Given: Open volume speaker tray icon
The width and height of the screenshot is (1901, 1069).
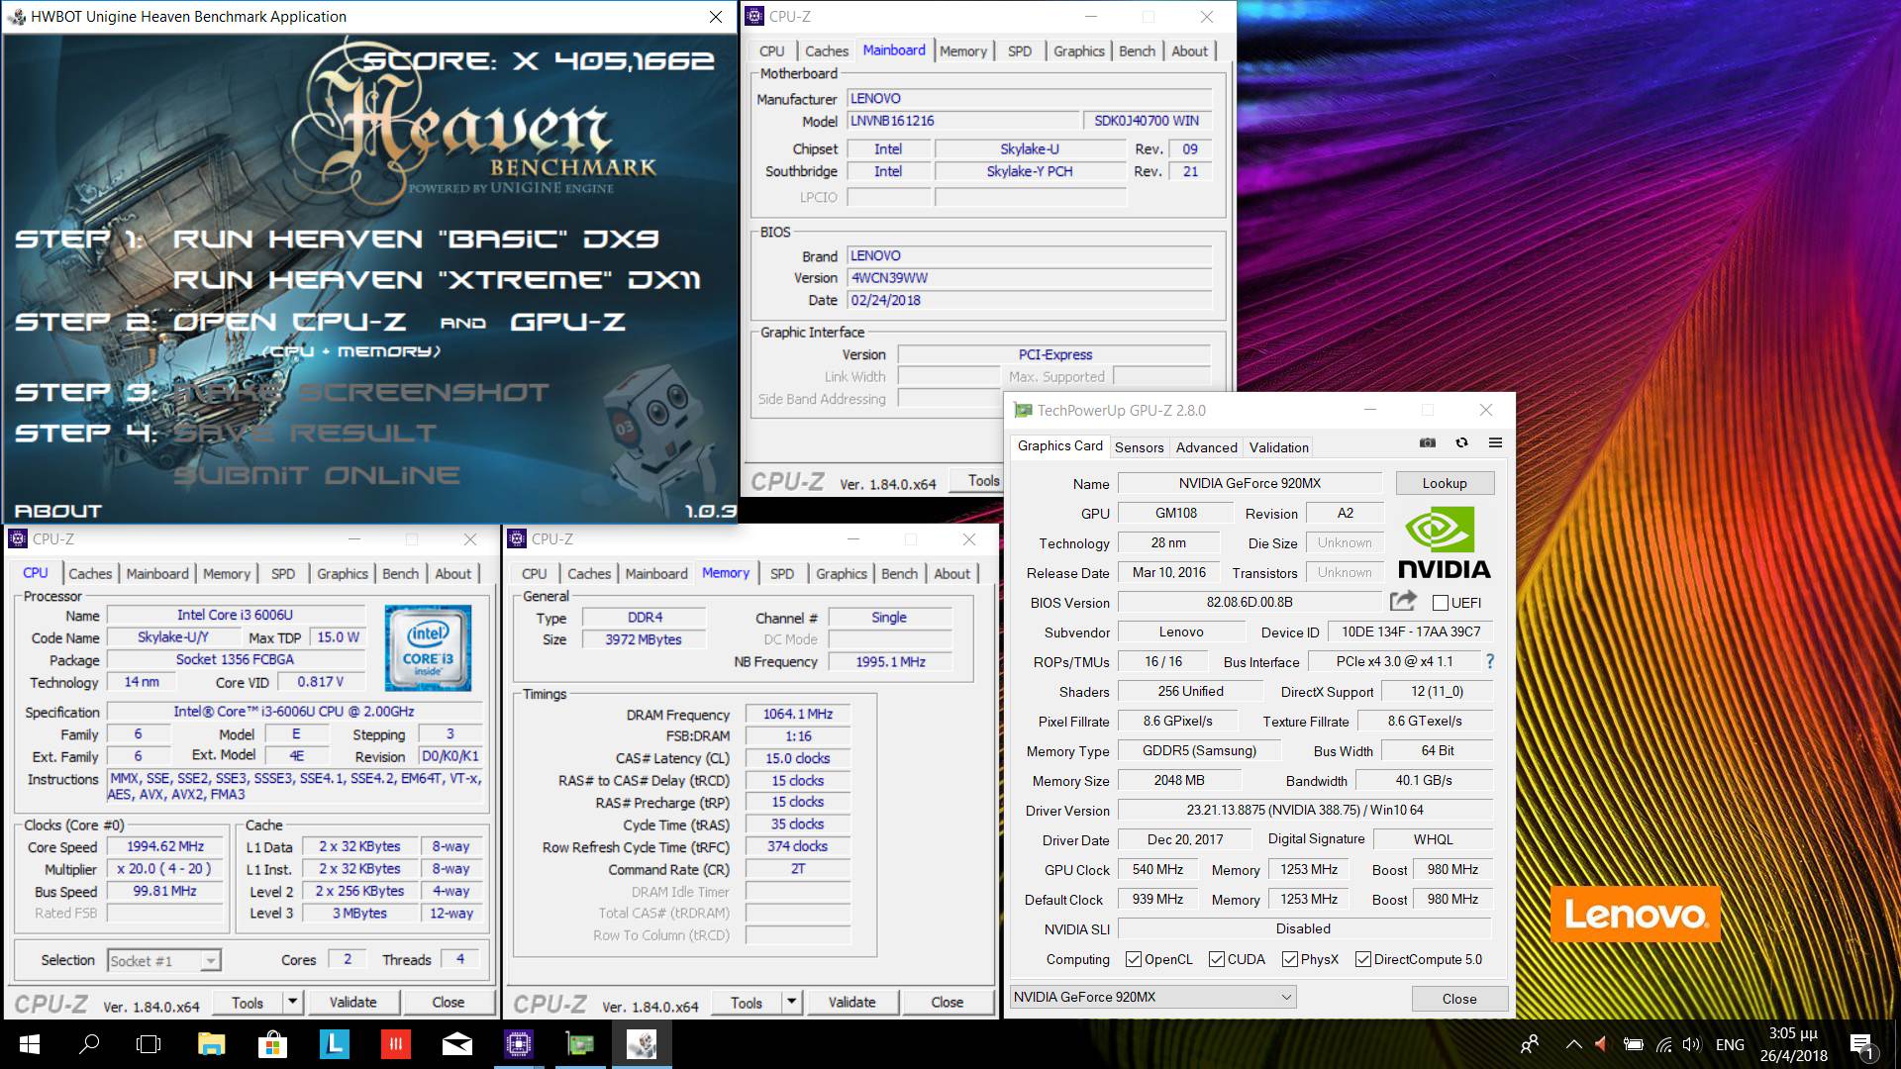Looking at the screenshot, I should pos(1691,1044).
